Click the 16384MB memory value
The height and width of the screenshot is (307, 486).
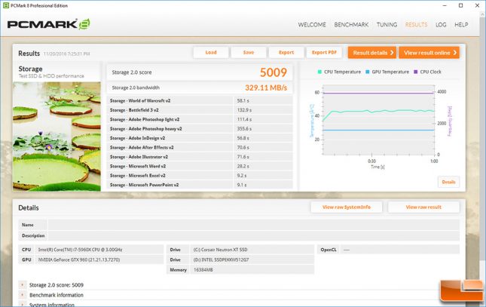203,270
